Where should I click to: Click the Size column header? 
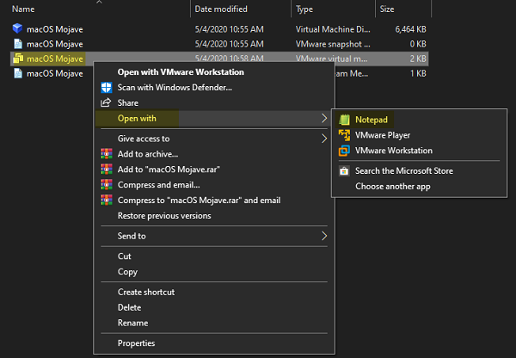[386, 9]
